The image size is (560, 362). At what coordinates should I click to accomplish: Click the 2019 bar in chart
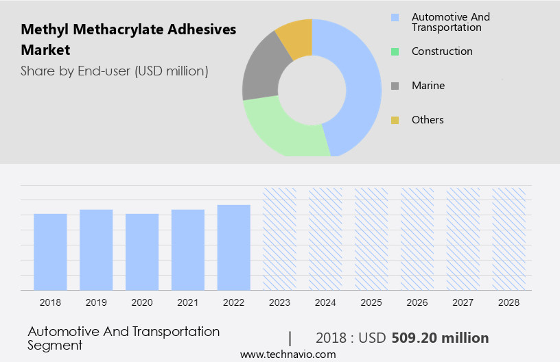[96, 250]
